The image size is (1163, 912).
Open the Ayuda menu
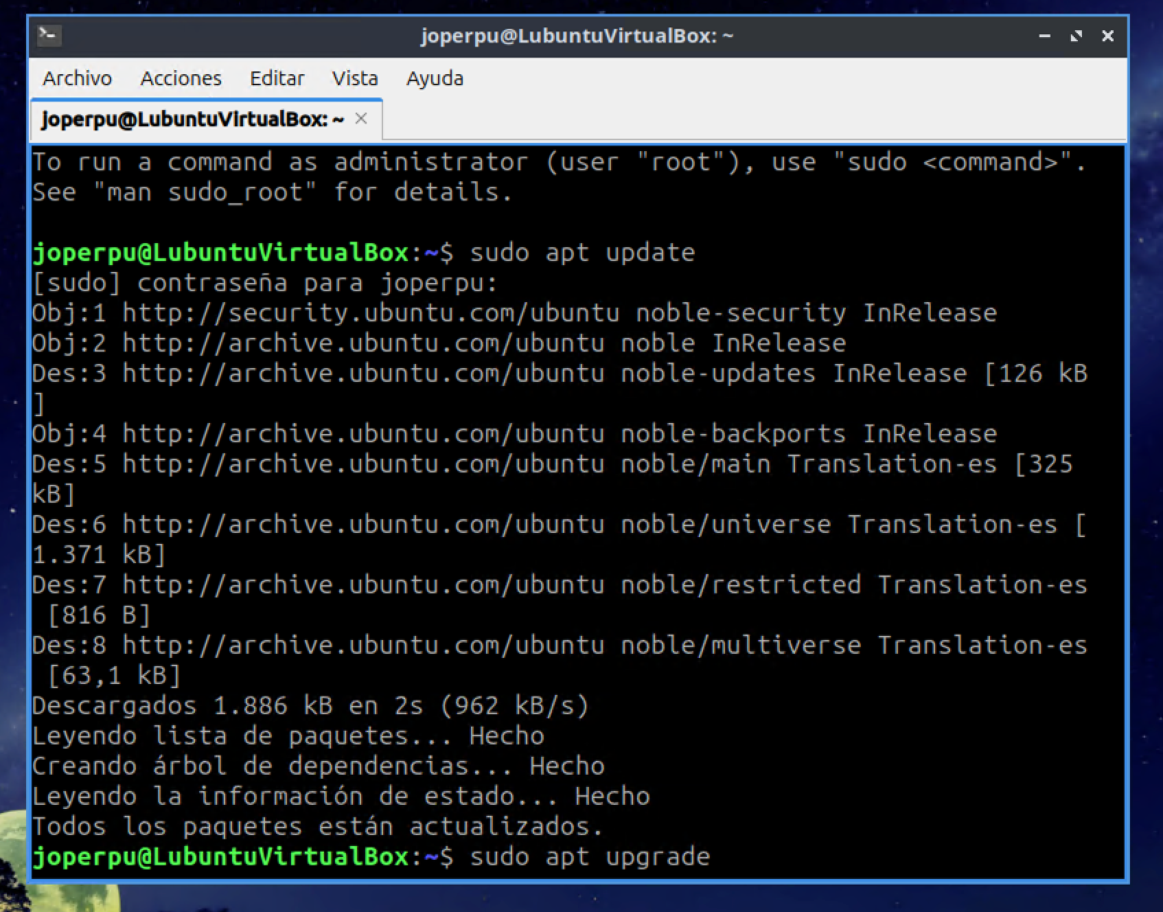(x=435, y=78)
